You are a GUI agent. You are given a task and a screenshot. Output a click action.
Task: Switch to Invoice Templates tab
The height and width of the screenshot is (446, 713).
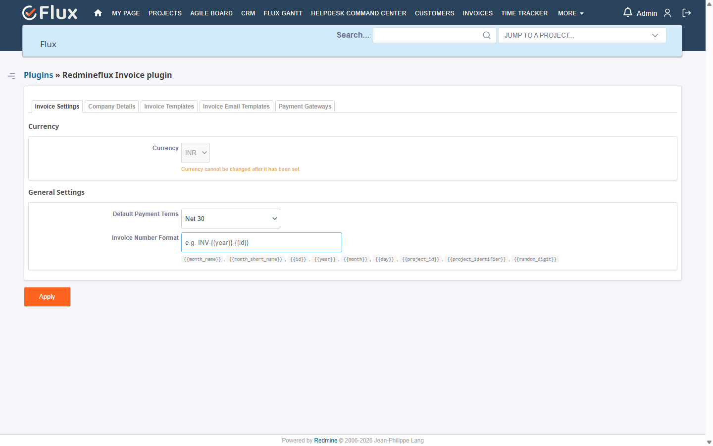click(x=169, y=107)
